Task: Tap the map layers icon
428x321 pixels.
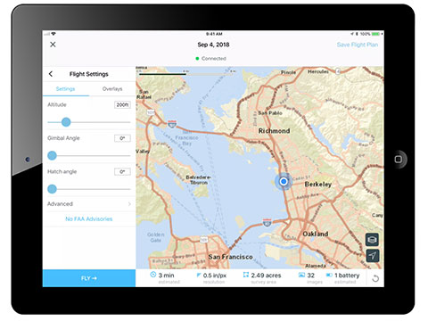Action: pyautogui.click(x=372, y=240)
